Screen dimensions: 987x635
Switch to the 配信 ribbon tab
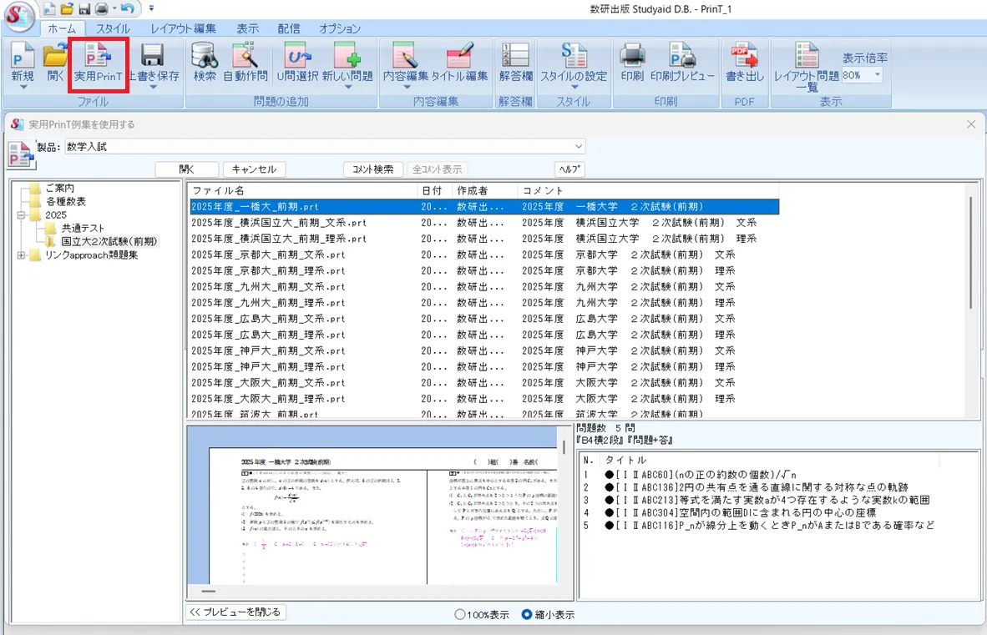point(289,29)
